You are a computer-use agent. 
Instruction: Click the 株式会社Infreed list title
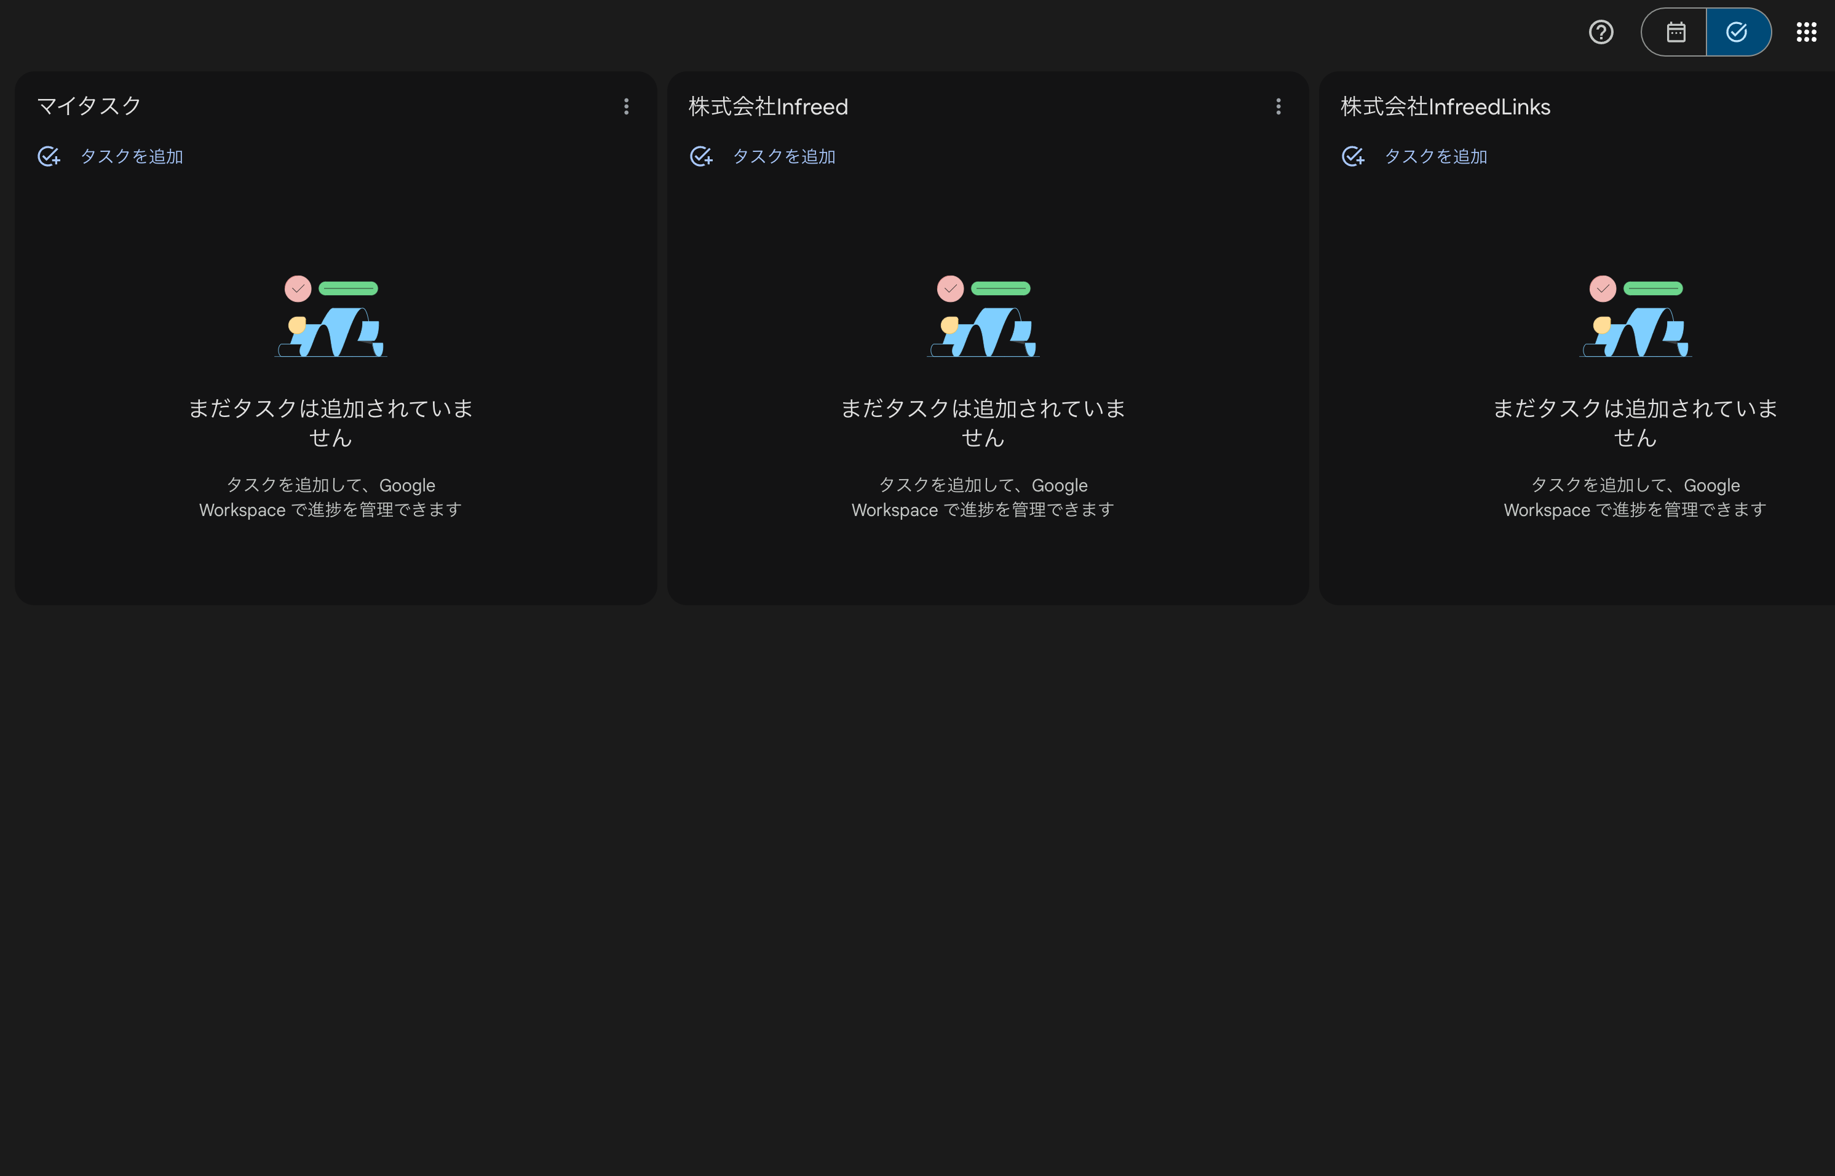click(768, 106)
